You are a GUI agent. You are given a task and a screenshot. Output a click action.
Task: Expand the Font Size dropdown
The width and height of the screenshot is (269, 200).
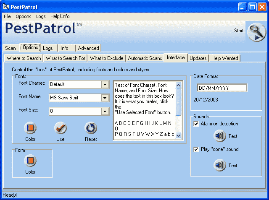click(105, 112)
